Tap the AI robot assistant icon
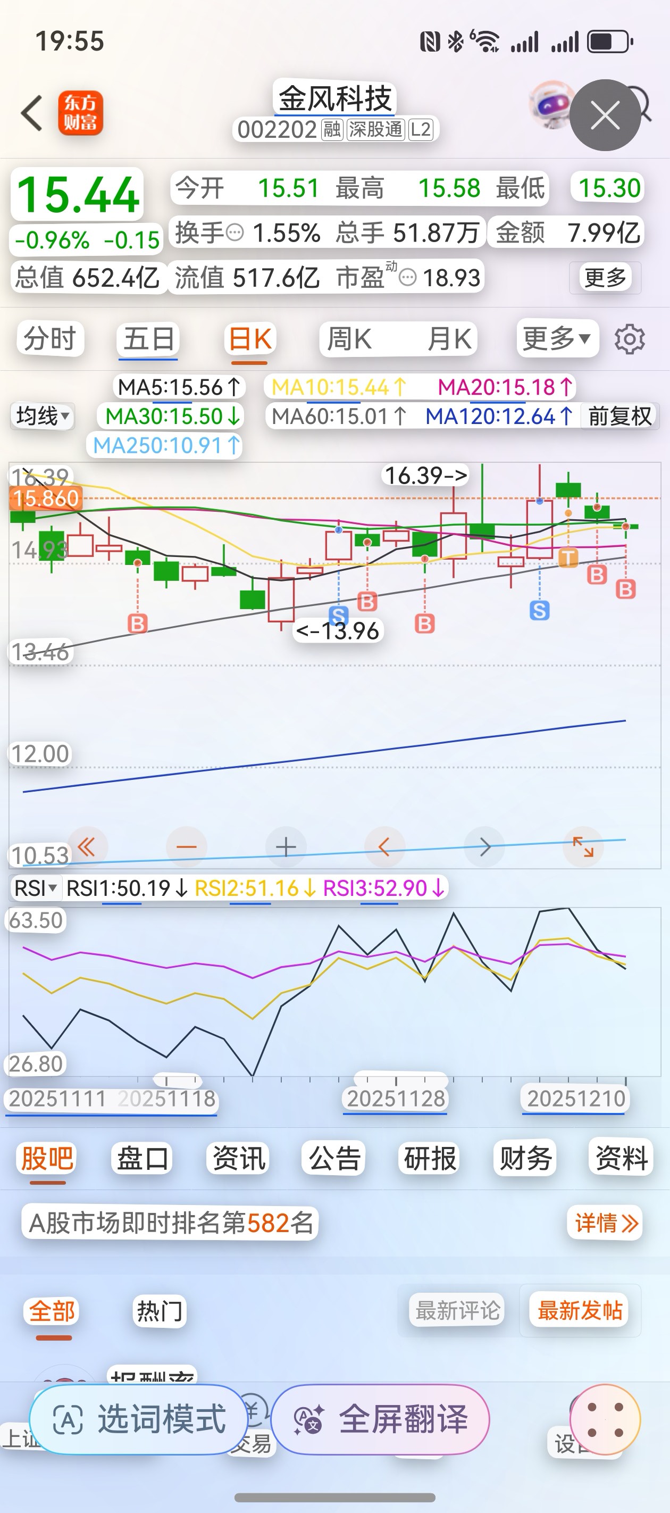 coord(551,106)
